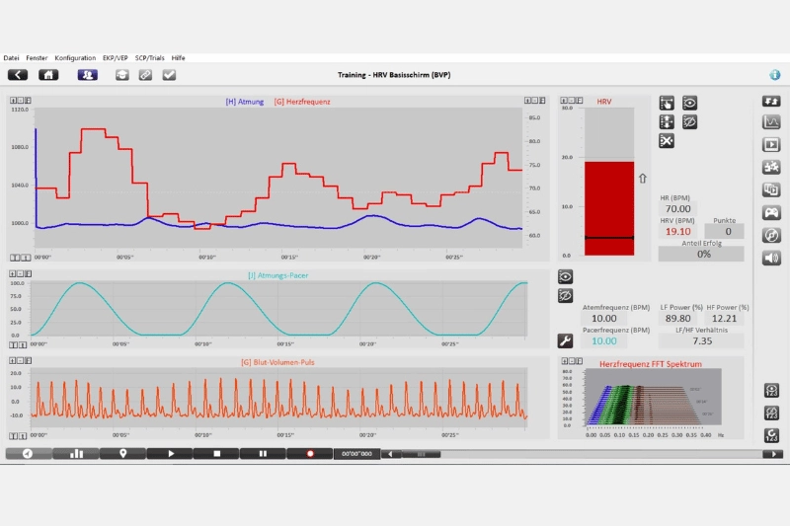This screenshot has width=790, height=526.
Task: Start playback with the play button
Action: point(170,454)
